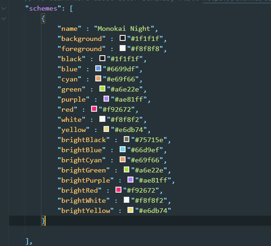Click the "#66d9ef" brightBlue value
Viewport: 271px width, 246px height.
145,150
